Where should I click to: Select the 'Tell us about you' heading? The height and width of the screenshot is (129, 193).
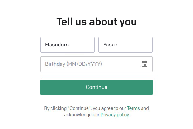pyautogui.click(x=96, y=22)
